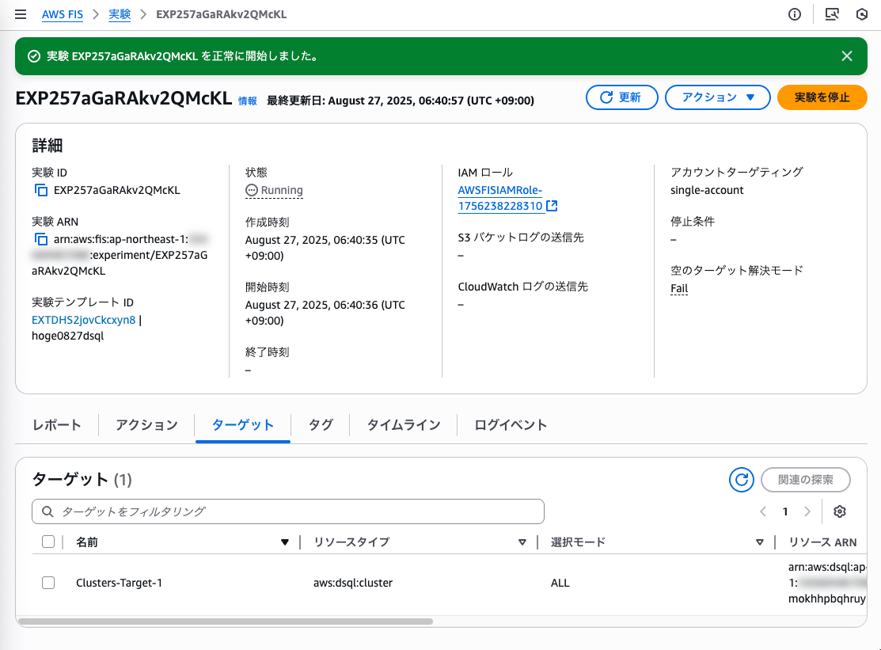Open the CloudShell screen icon in header
This screenshot has height=650, width=881.
tap(832, 14)
